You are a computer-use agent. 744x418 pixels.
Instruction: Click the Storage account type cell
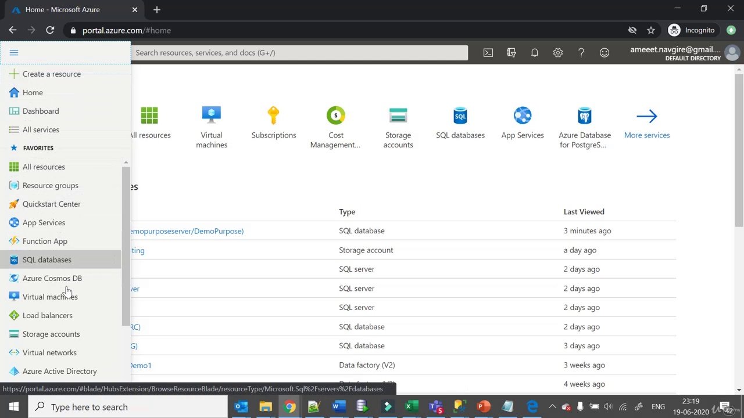pos(366,250)
